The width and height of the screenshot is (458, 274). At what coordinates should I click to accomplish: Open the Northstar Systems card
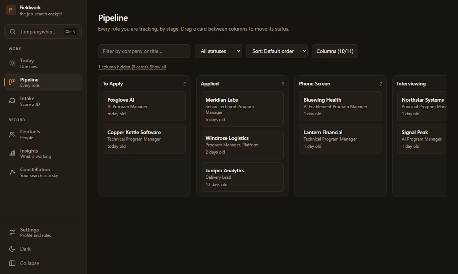[422, 106]
